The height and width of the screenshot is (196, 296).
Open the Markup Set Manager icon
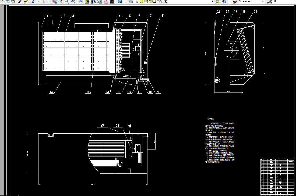(105, 1)
